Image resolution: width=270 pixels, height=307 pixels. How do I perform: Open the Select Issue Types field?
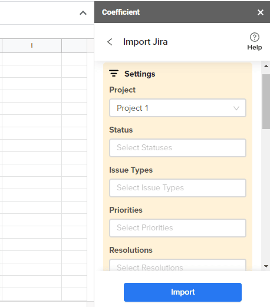point(177,188)
